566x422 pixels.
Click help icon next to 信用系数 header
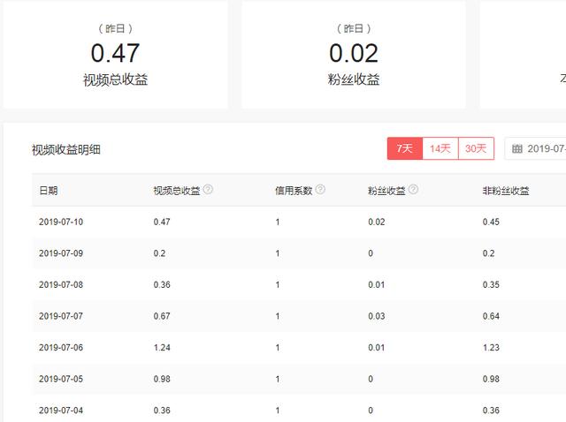pos(320,190)
